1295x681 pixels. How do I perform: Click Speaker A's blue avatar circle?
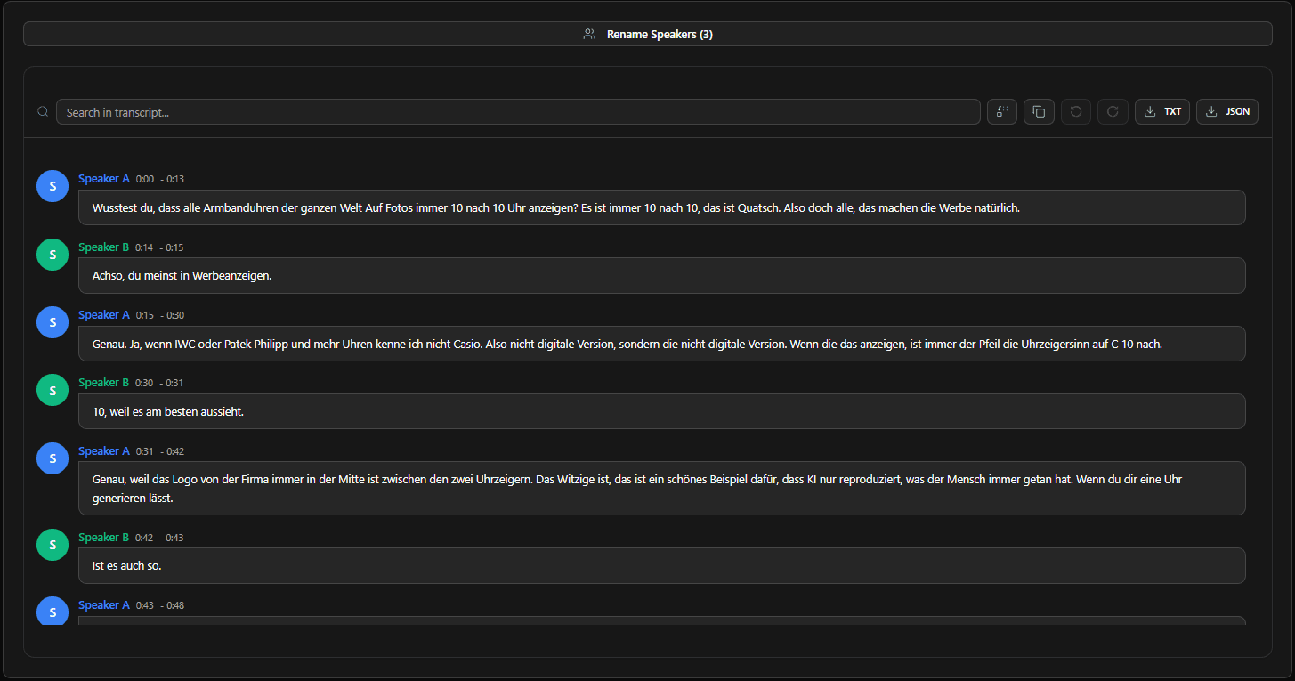52,185
